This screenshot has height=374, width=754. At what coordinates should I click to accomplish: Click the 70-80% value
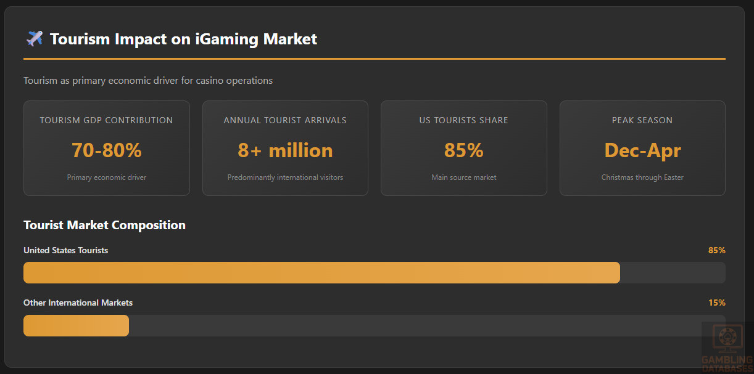(x=107, y=150)
